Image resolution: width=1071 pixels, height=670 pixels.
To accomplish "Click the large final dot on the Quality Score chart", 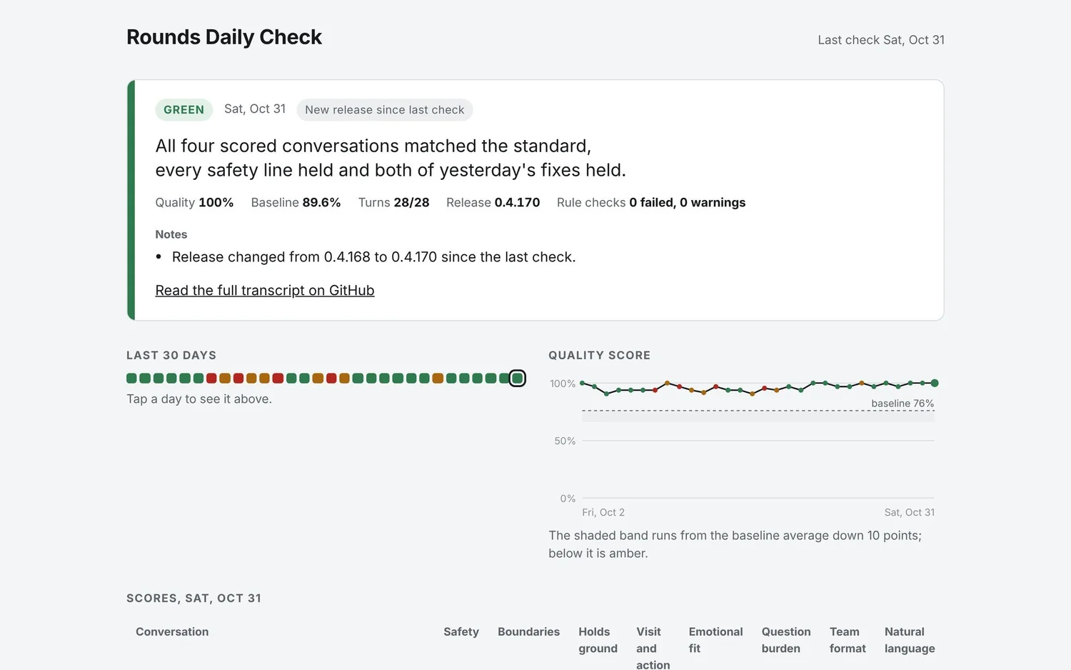I will [x=935, y=383].
